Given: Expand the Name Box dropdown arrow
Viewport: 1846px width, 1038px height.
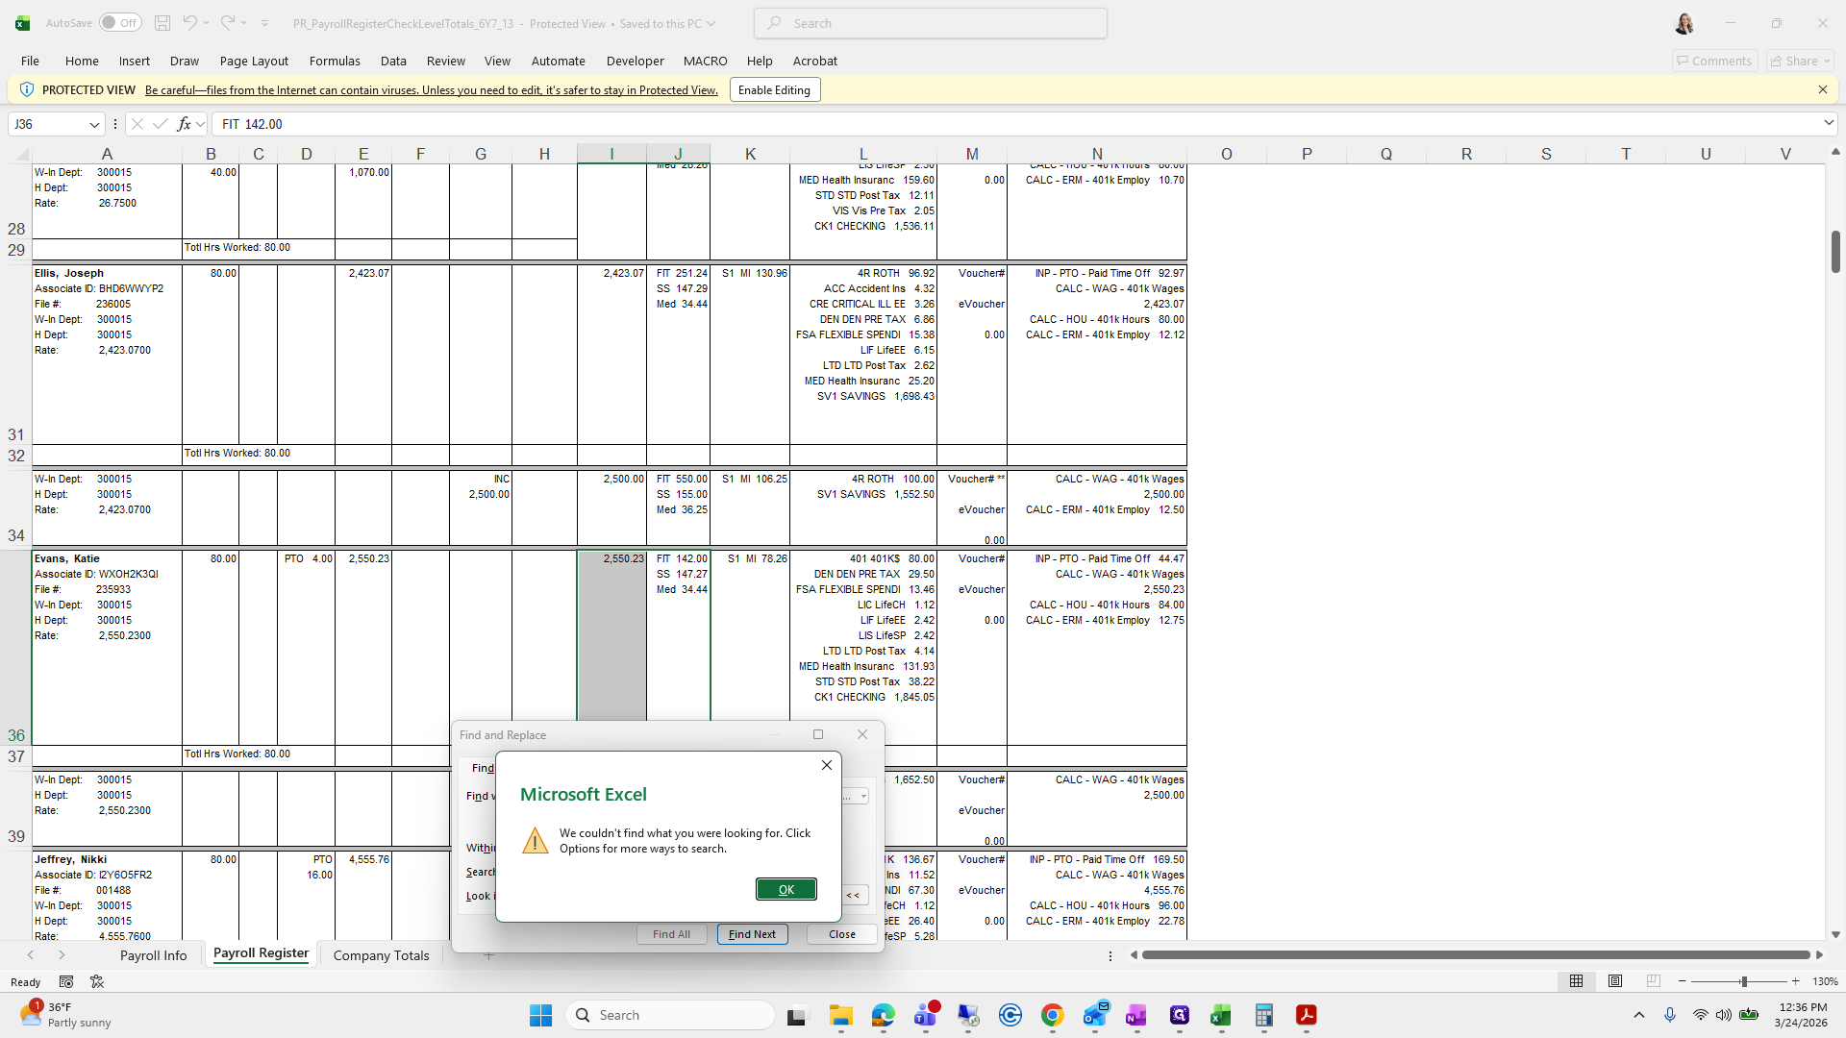Looking at the screenshot, I should click(x=94, y=124).
